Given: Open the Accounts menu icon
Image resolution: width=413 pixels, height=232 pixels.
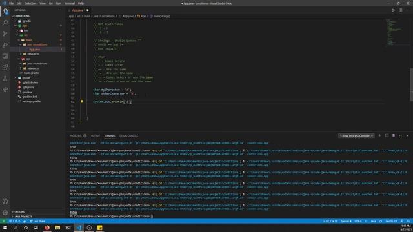Looking at the screenshot, I should [5, 202].
